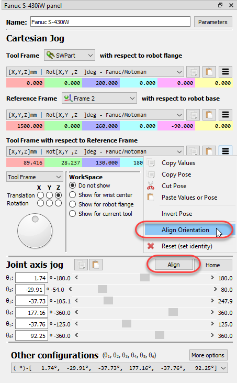The image size is (237, 383).
Task: Open the hamburger menu for Reference Frame pose
Action: point(225,115)
